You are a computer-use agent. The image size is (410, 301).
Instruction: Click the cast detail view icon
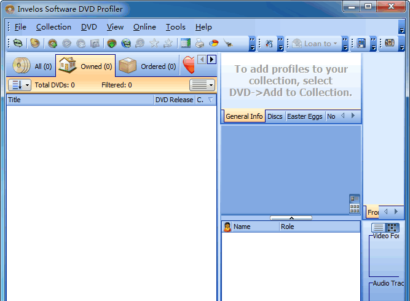tap(355, 199)
